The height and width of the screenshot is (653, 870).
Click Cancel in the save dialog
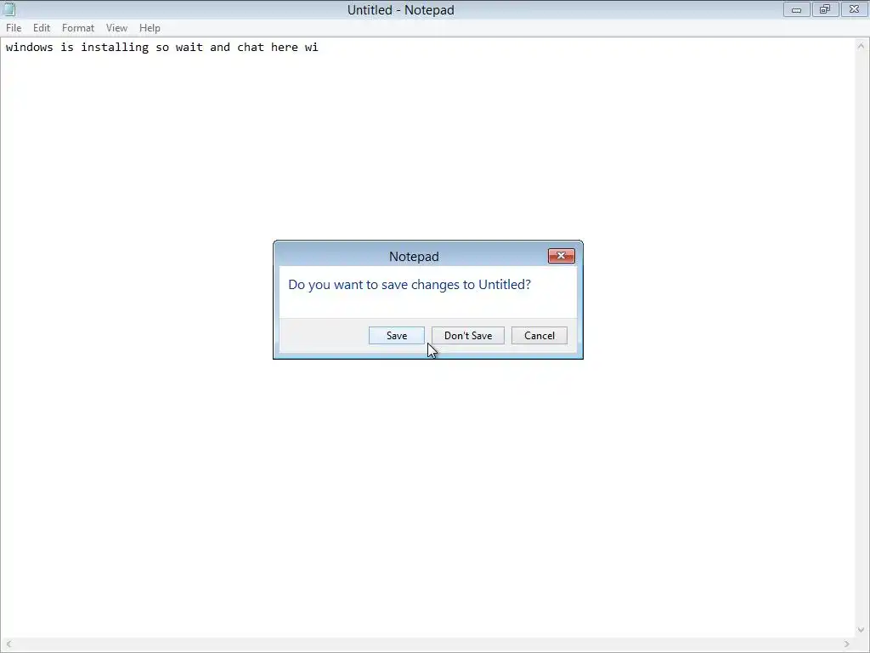click(540, 335)
